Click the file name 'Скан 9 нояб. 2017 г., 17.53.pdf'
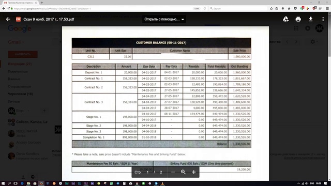The height and width of the screenshot is (186, 331). pyautogui.click(x=49, y=19)
